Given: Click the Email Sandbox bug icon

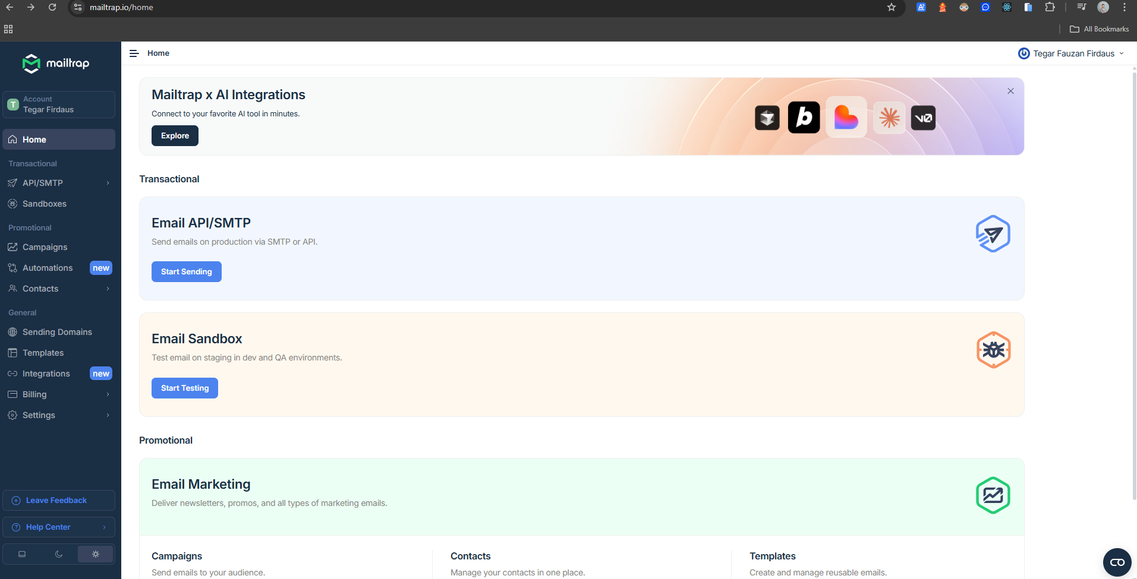Looking at the screenshot, I should pos(993,350).
